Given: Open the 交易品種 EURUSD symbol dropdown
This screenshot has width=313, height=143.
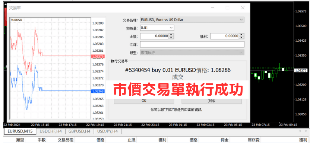Looking at the screenshot, I should (x=192, y=20).
